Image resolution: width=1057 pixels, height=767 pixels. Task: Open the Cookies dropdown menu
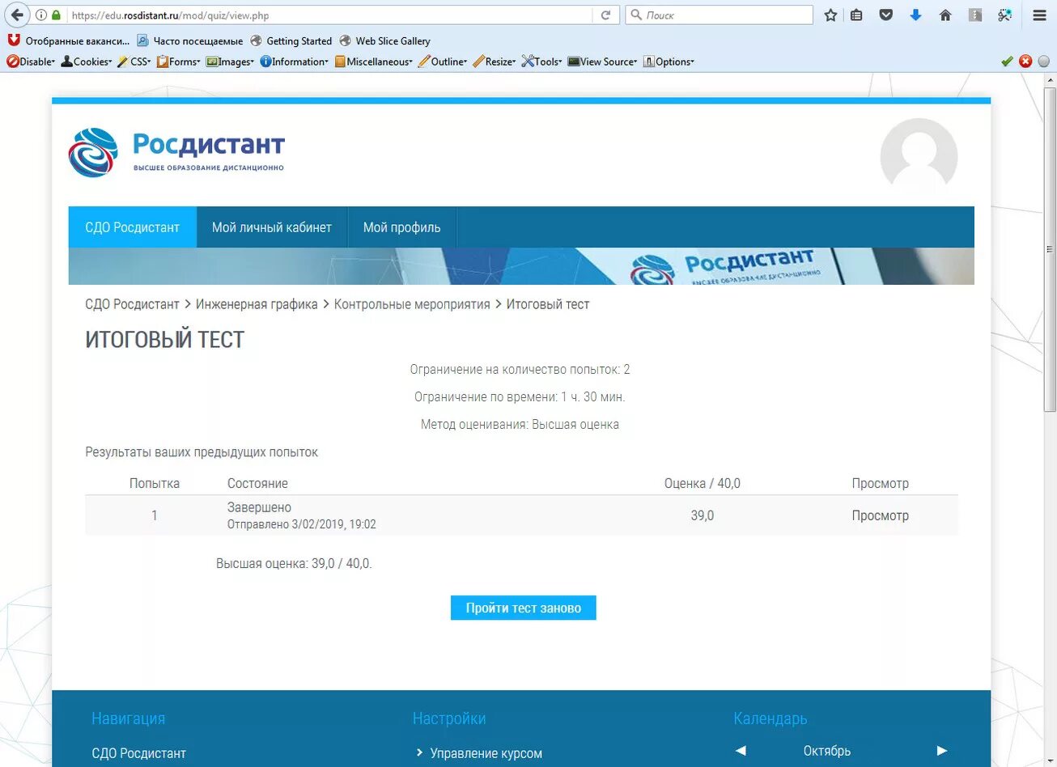(87, 61)
